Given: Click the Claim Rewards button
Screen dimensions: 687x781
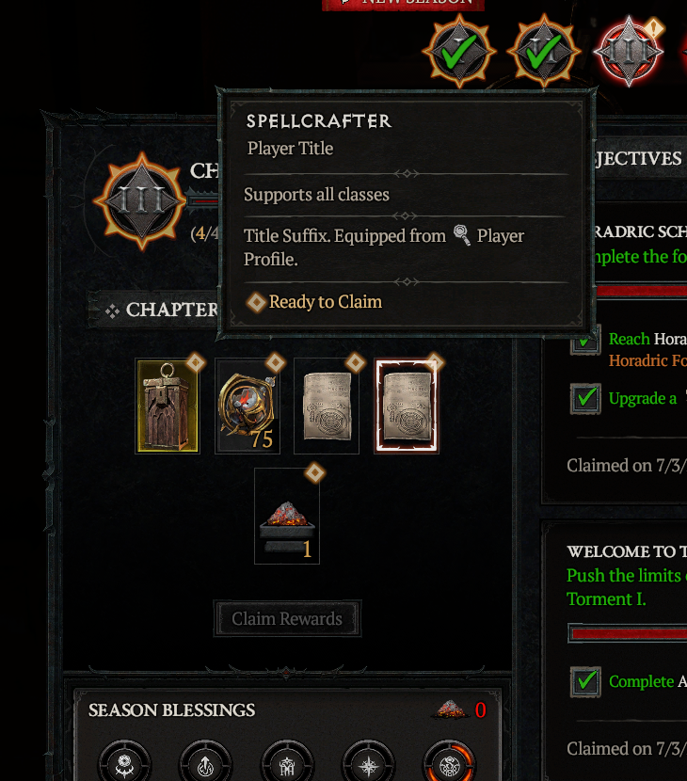Looking at the screenshot, I should [287, 618].
